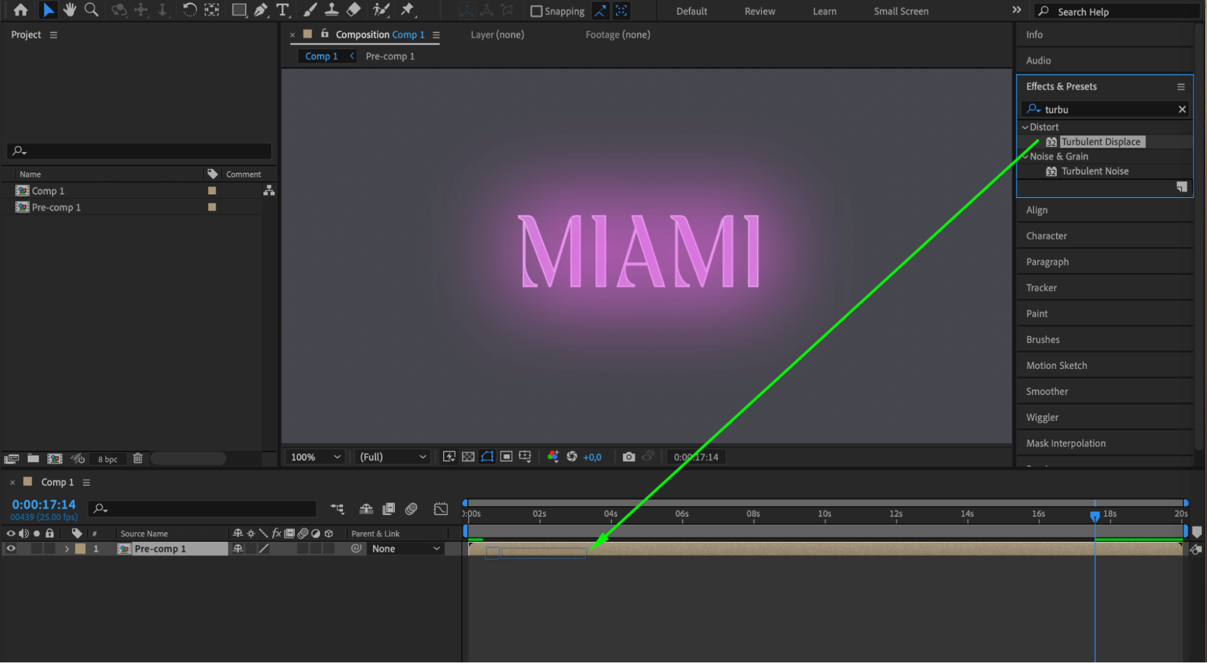Select the Turbulent Noise effect

(1094, 171)
